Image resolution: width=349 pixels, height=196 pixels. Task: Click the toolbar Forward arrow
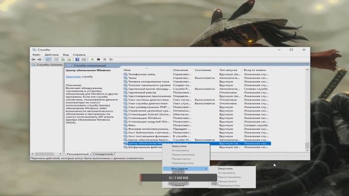click(39, 59)
